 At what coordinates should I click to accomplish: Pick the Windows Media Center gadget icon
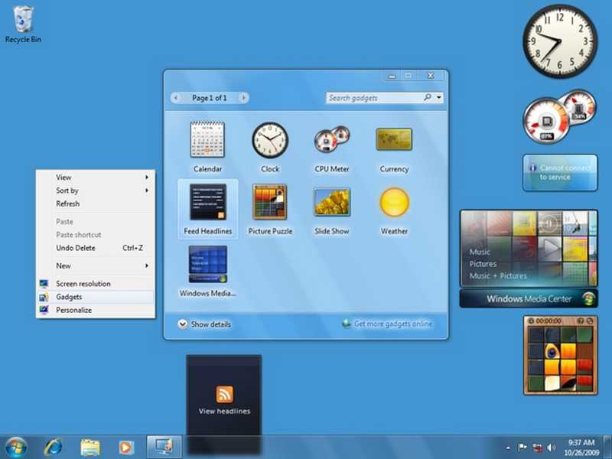207,264
